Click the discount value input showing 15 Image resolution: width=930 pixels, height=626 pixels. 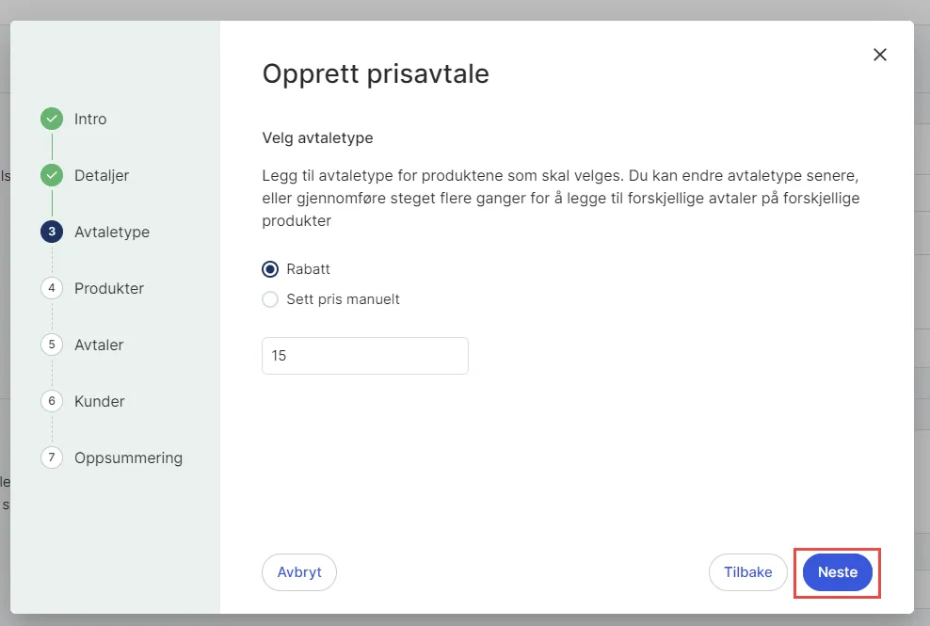point(364,356)
